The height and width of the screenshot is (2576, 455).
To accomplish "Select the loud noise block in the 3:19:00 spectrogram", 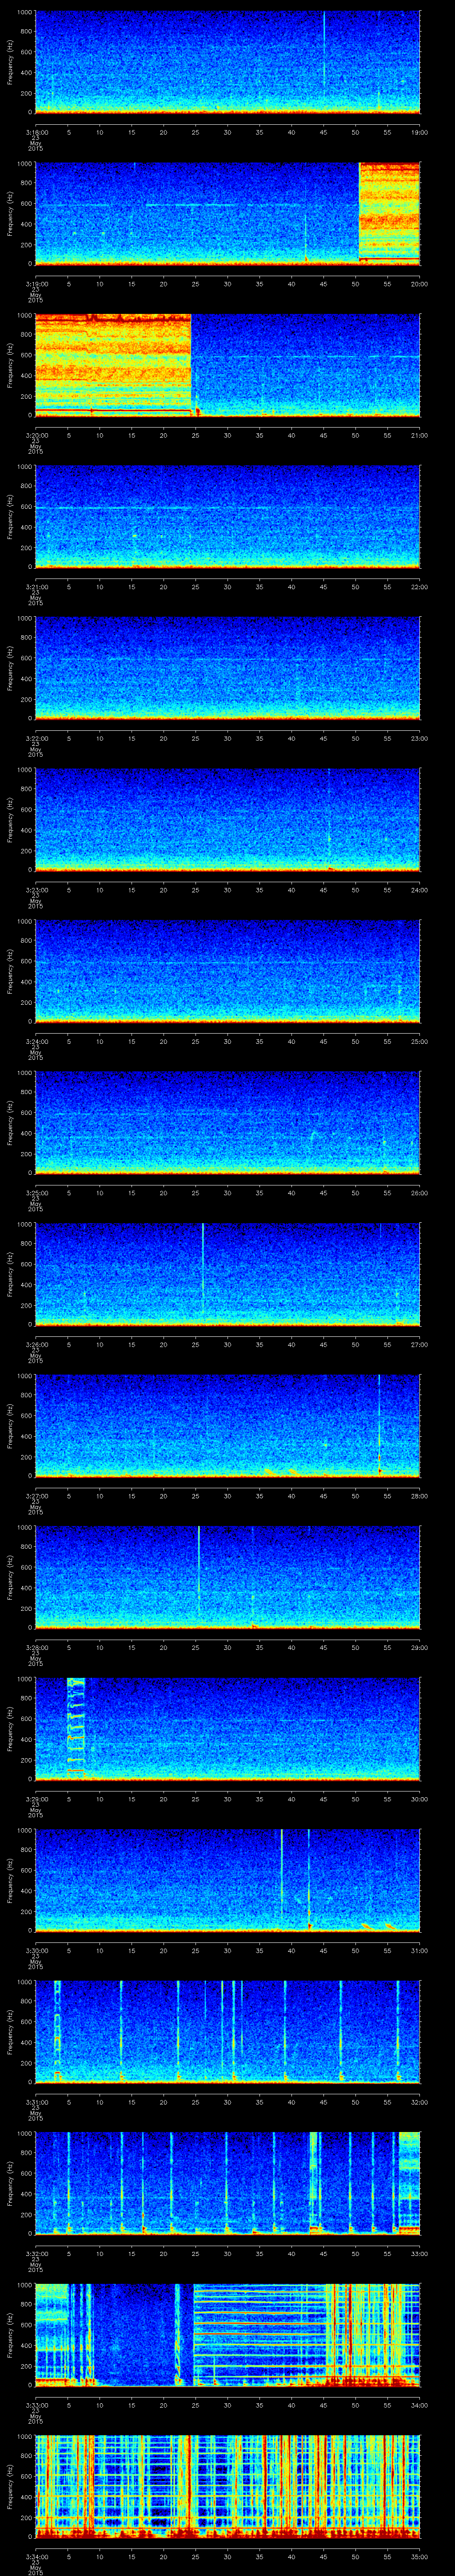I will coord(389,213).
